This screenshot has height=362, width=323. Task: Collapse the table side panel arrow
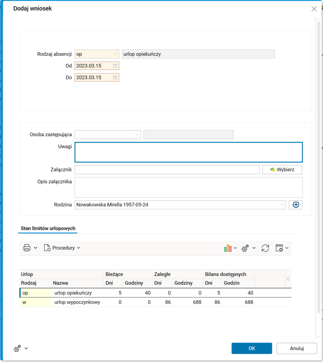tap(288, 278)
